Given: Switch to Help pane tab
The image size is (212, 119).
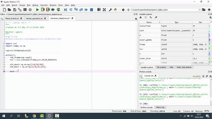Looking at the screenshot, I should [x=171, y=67].
